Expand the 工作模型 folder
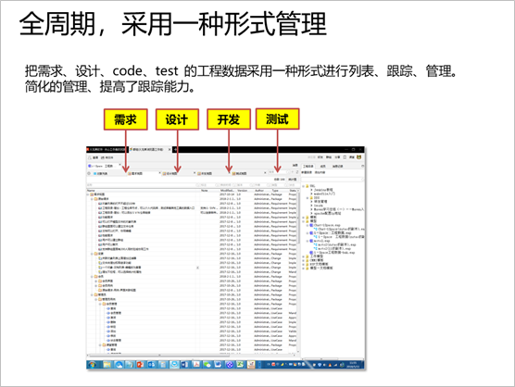515x387 pixels. [304, 256]
